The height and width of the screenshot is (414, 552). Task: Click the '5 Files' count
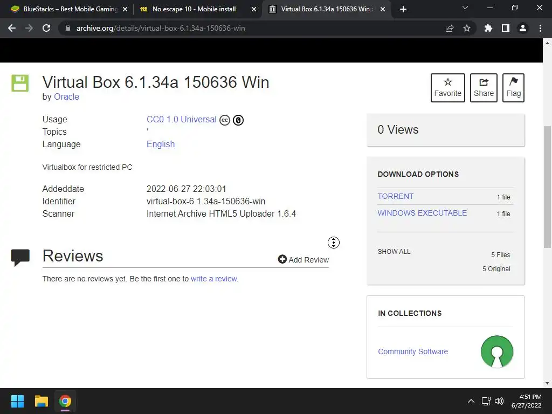coord(501,255)
